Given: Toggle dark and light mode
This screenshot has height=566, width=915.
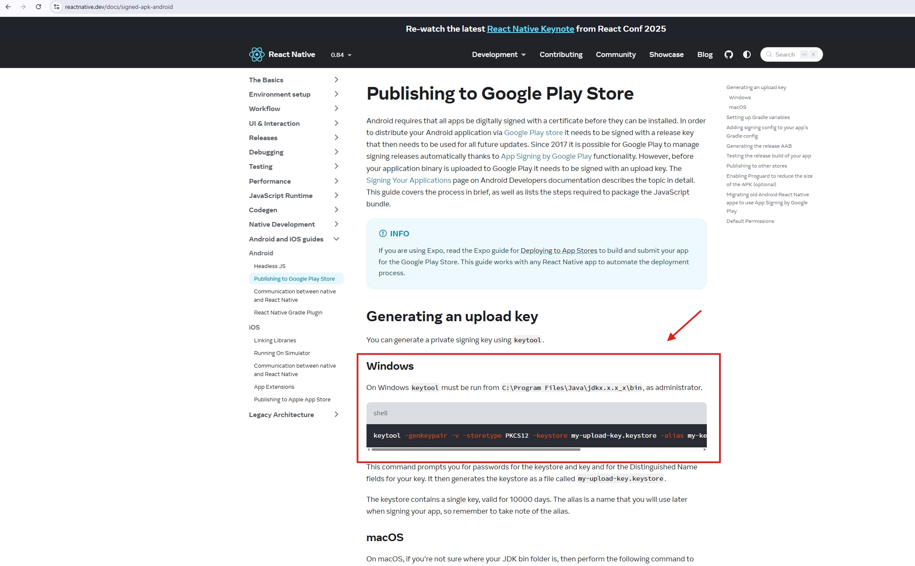Looking at the screenshot, I should point(747,54).
